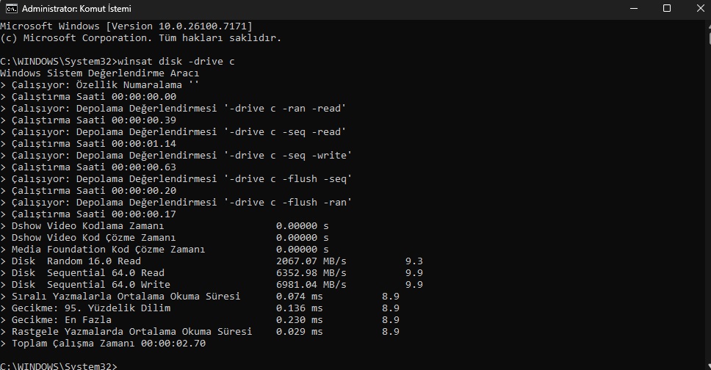The height and width of the screenshot is (370, 711).
Task: Click the 6981.04 MB/s sequential write value
Action: click(311, 285)
